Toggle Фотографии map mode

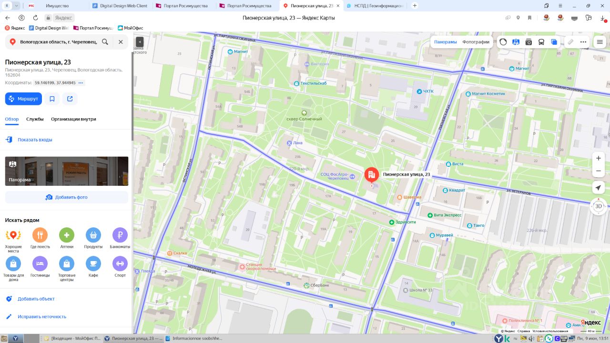[476, 42]
